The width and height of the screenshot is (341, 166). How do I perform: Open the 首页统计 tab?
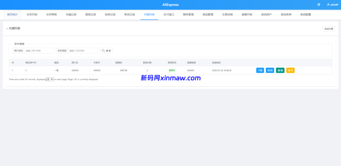coord(12,15)
